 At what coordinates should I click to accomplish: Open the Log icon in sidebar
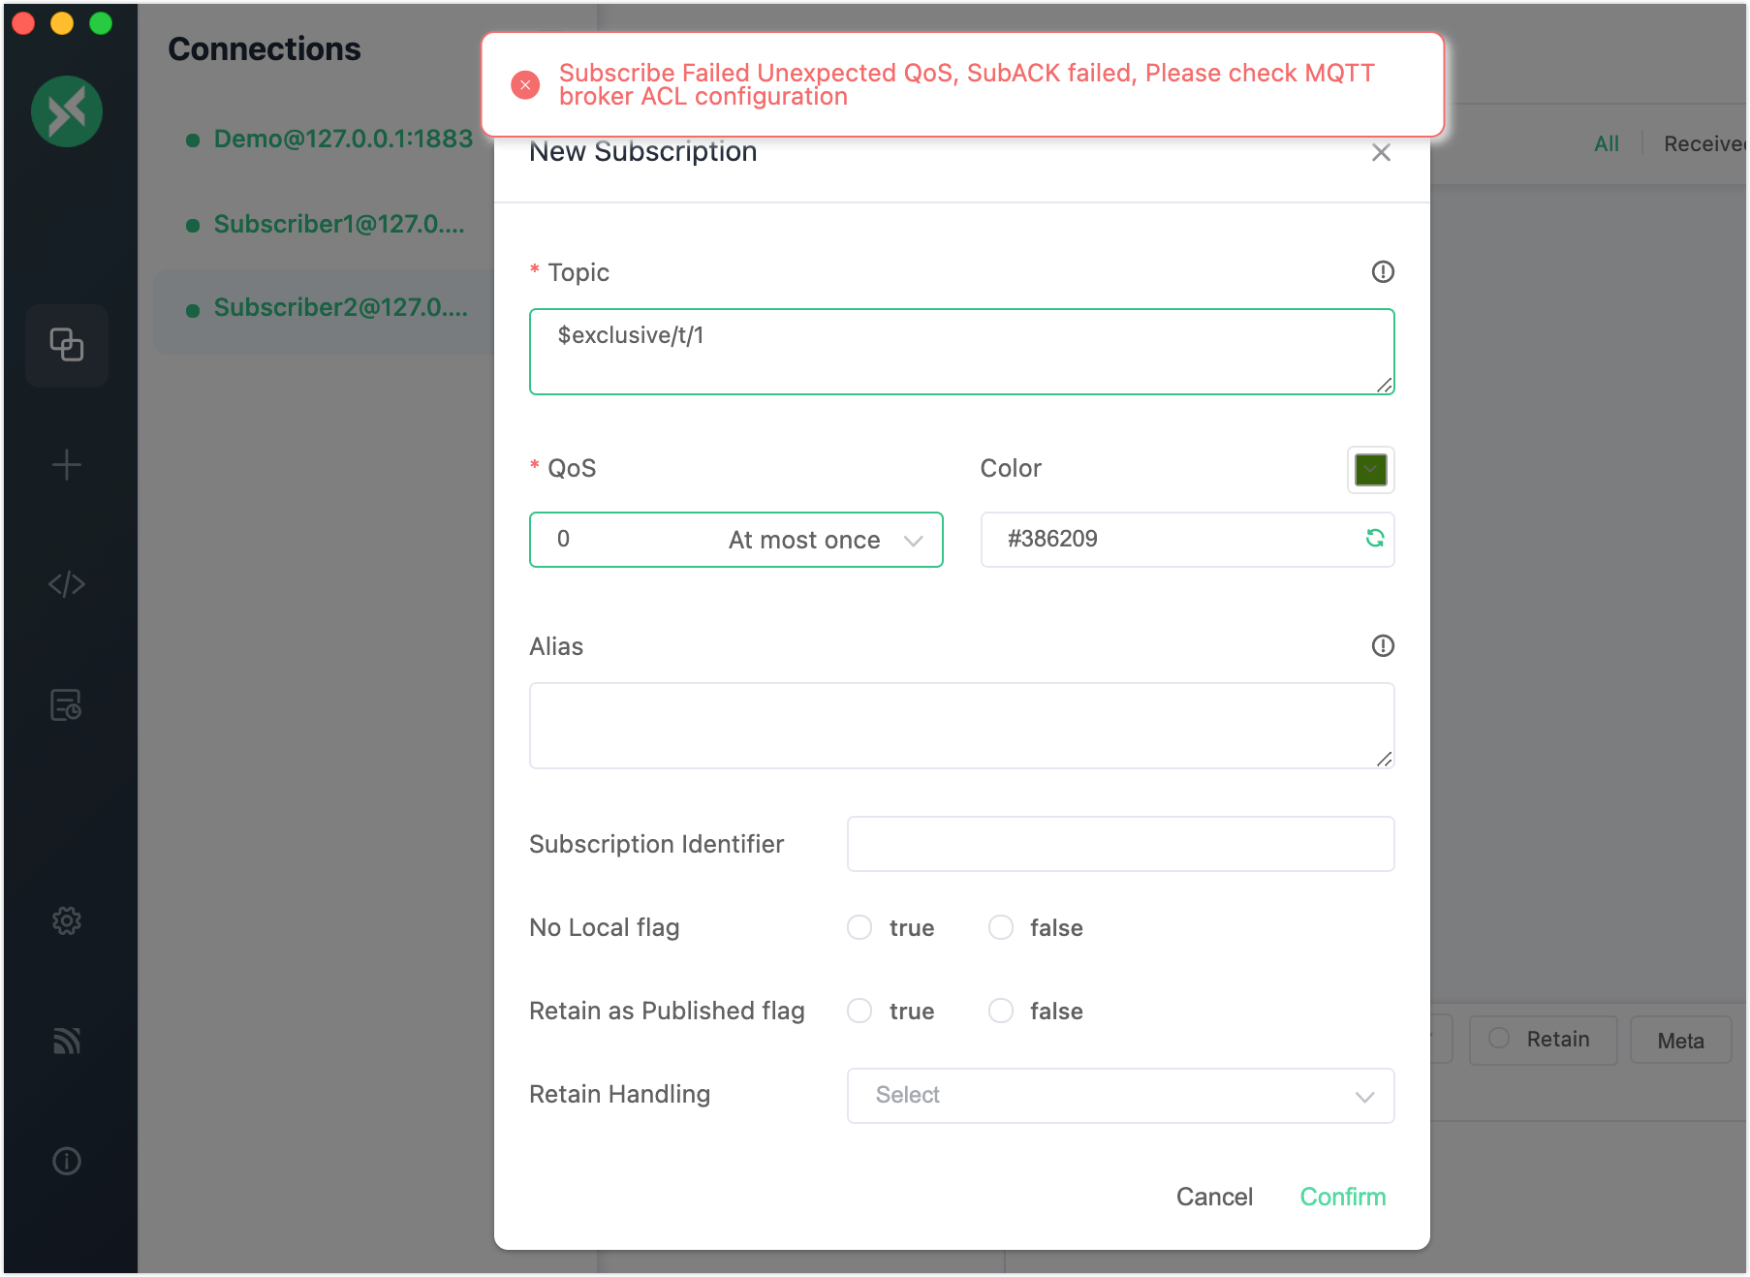[x=66, y=705]
